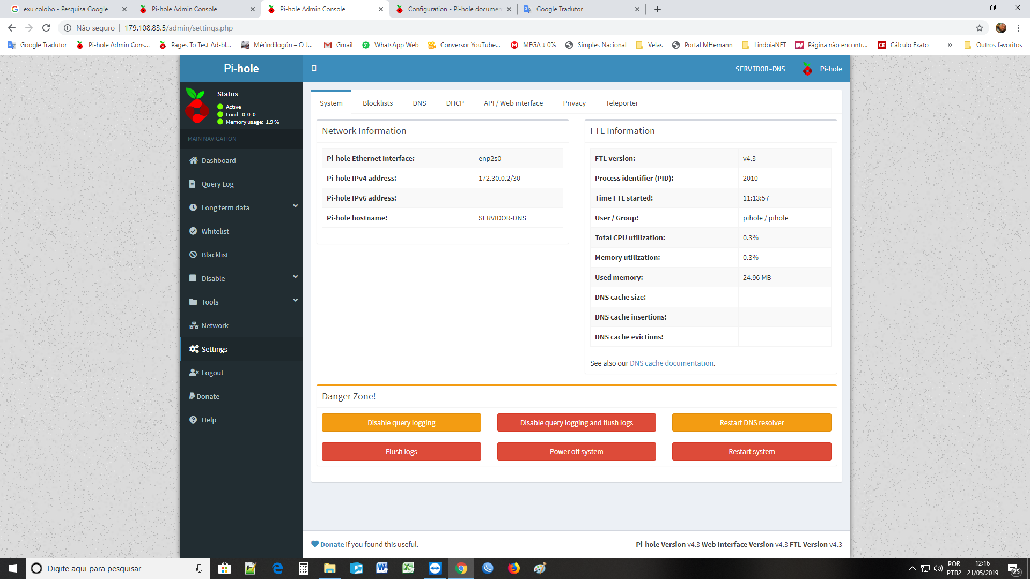
Task: Click the Donate link in footer
Action: (x=332, y=544)
